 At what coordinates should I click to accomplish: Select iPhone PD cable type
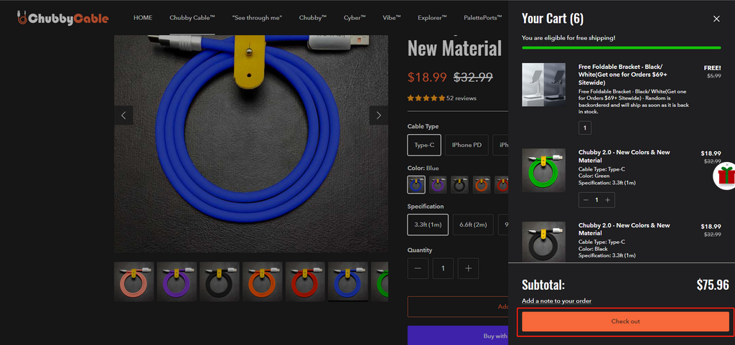[467, 145]
